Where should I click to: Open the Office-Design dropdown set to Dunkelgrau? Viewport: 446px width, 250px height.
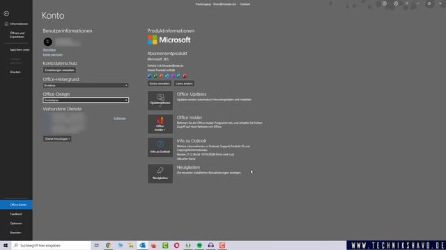click(x=86, y=100)
